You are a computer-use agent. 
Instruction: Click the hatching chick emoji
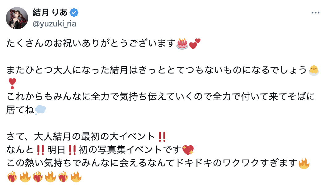click(x=314, y=70)
